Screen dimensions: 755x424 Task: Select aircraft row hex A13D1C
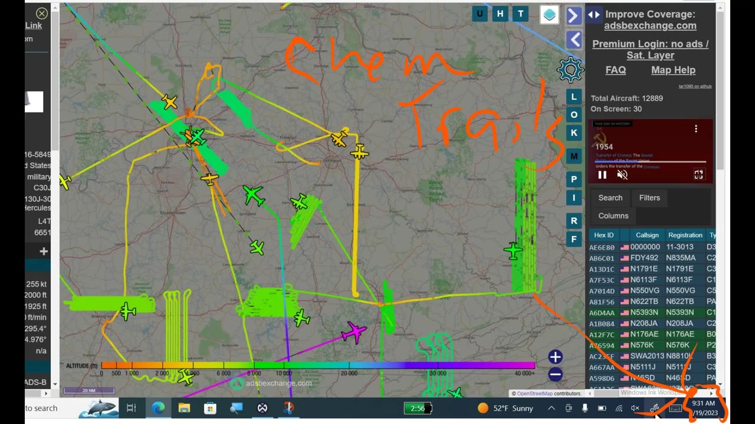(652, 269)
